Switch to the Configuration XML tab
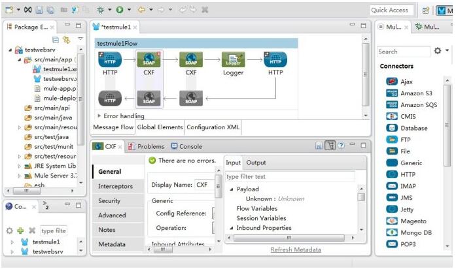 click(x=213, y=127)
